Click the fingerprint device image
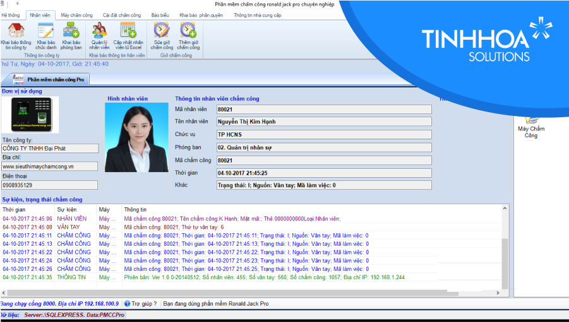Viewport: 569px width, 322px height. 30,115
